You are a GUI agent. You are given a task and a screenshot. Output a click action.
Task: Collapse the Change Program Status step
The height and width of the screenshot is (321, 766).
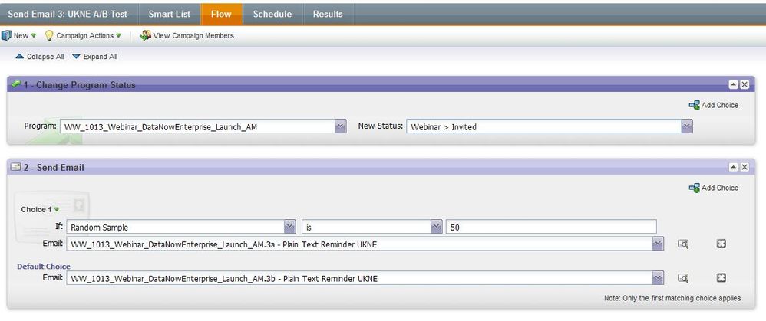point(733,84)
